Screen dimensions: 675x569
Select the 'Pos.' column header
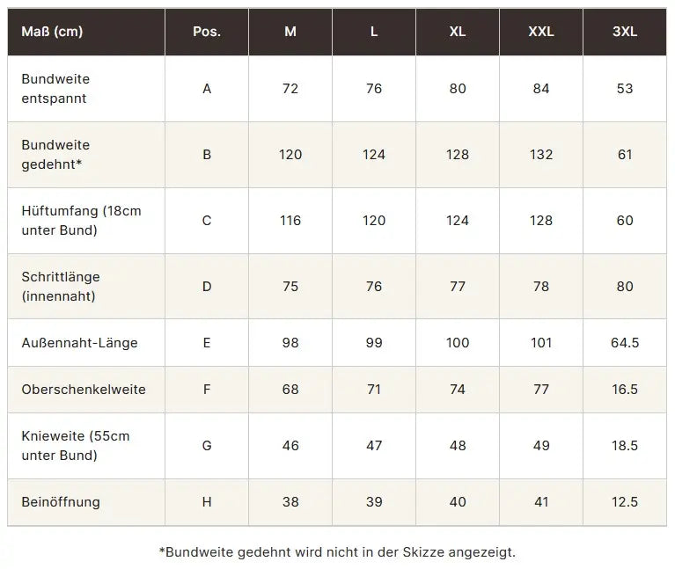click(207, 32)
